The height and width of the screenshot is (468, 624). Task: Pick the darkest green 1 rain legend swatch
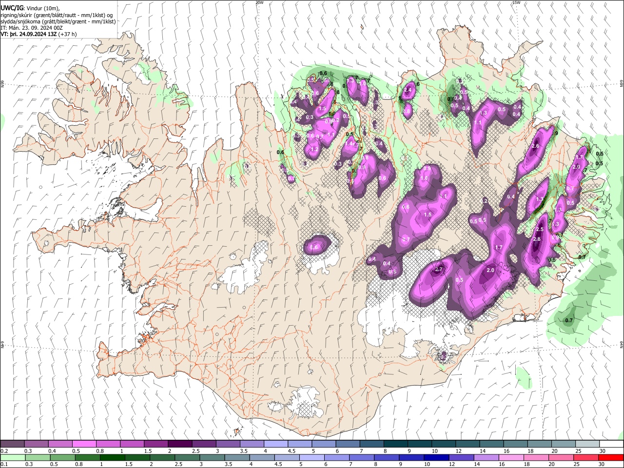tap(113, 457)
